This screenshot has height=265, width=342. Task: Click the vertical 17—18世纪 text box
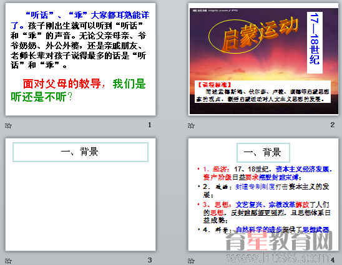[315, 43]
